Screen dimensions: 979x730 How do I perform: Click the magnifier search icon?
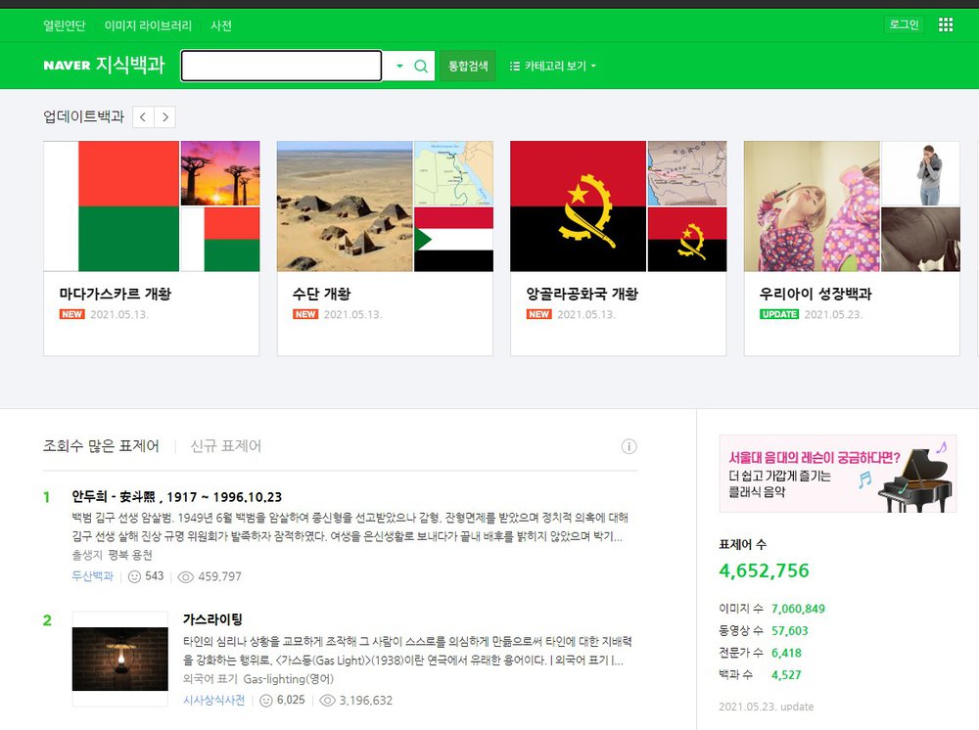(421, 67)
